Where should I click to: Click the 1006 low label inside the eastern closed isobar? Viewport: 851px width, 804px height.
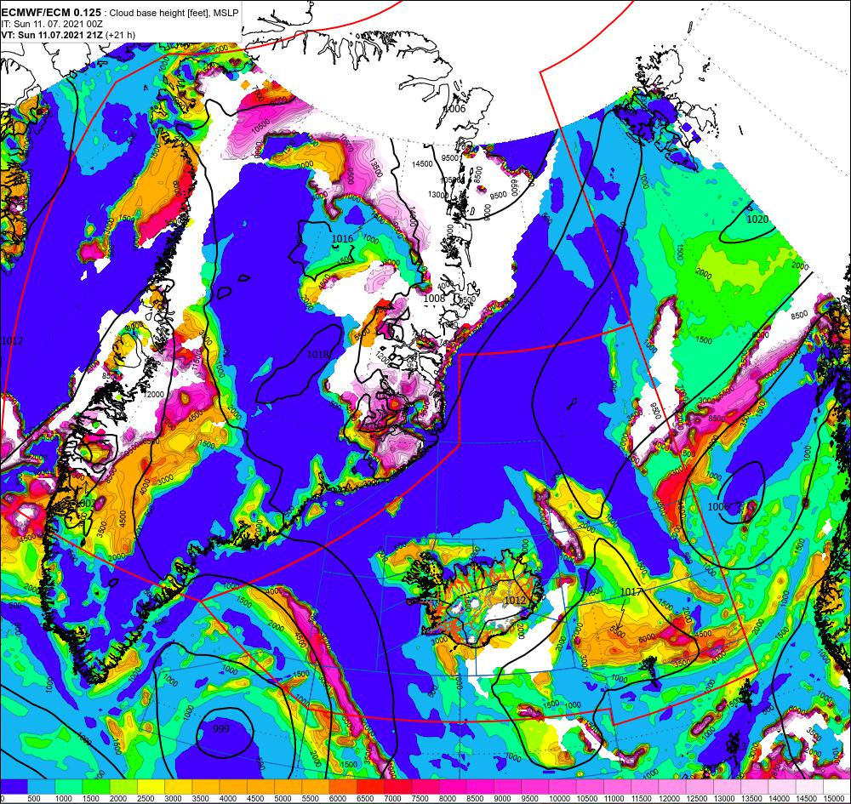tap(718, 506)
